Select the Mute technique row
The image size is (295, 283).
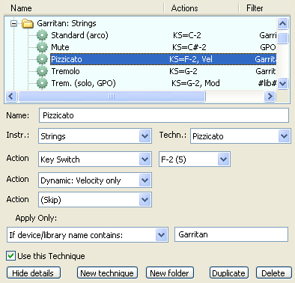pyautogui.click(x=60, y=47)
